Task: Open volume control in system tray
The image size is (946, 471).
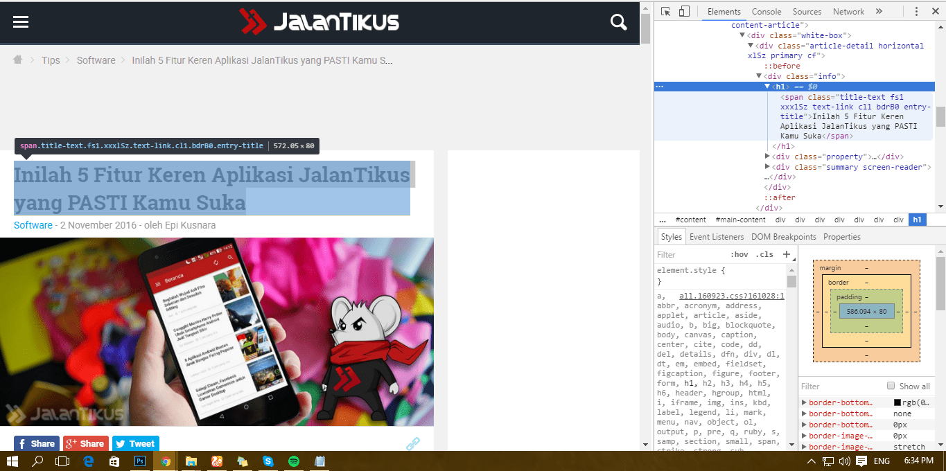Action: (845, 461)
